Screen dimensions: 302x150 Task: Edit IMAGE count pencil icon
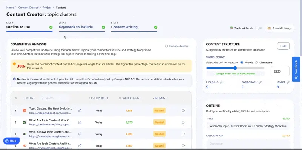tap(288, 82)
